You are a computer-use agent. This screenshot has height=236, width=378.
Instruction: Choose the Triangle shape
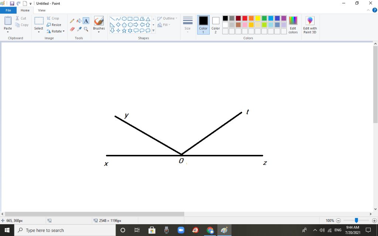point(148,19)
